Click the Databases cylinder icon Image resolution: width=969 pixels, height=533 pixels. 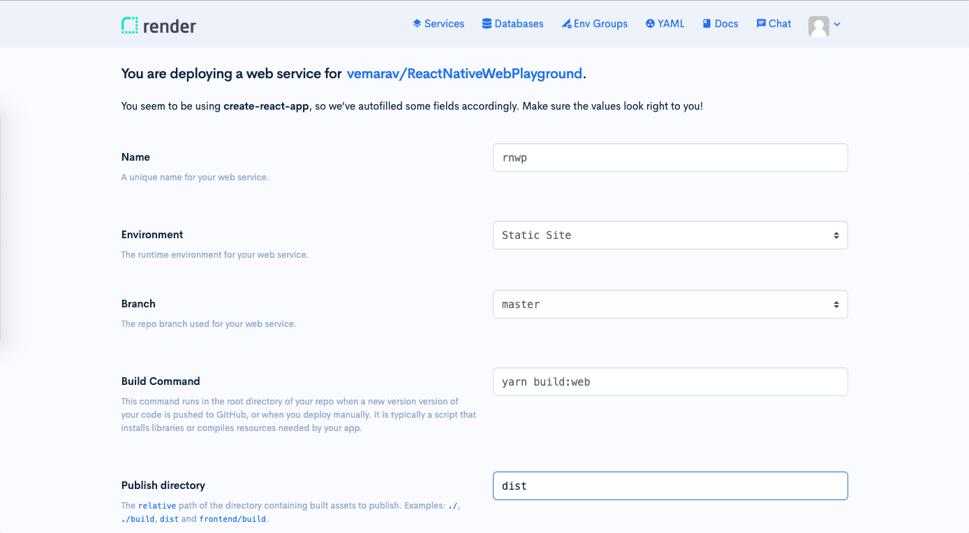(487, 24)
